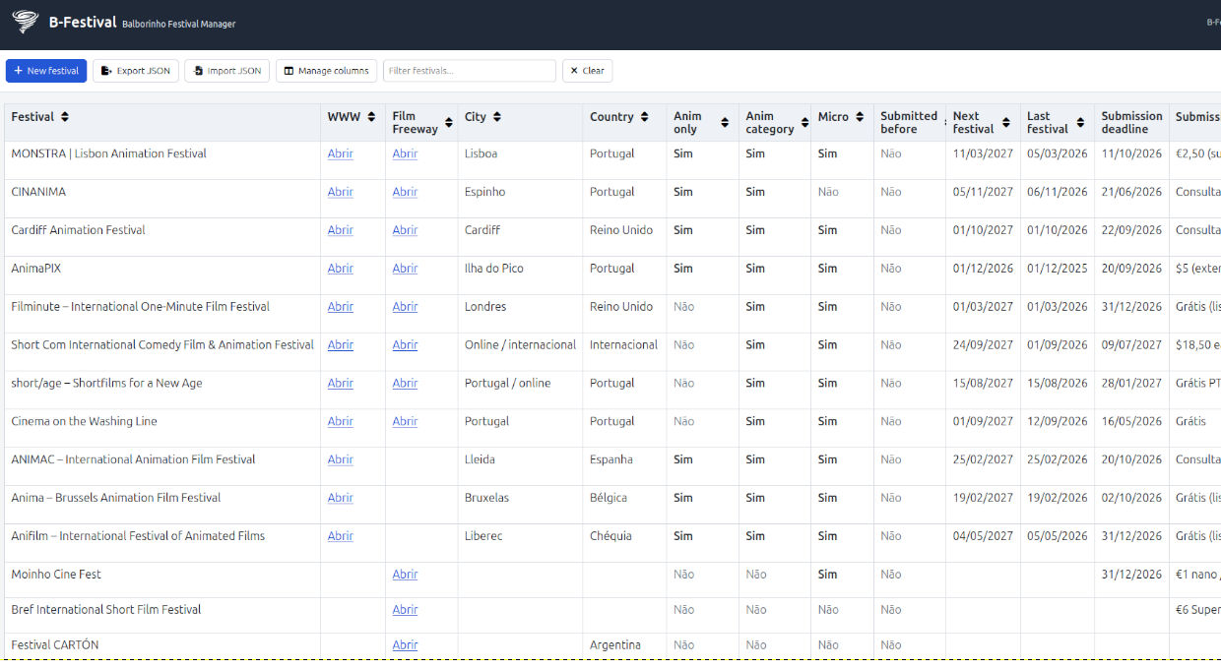Screen dimensions: 1221x669
Task: Sort by Film Freeway column arrows
Action: point(449,123)
